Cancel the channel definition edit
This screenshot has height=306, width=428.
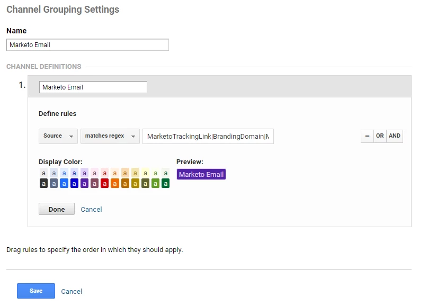[x=91, y=210]
